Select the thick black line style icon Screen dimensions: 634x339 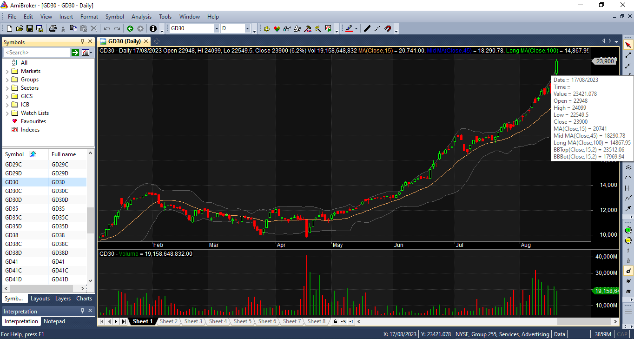tap(367, 28)
